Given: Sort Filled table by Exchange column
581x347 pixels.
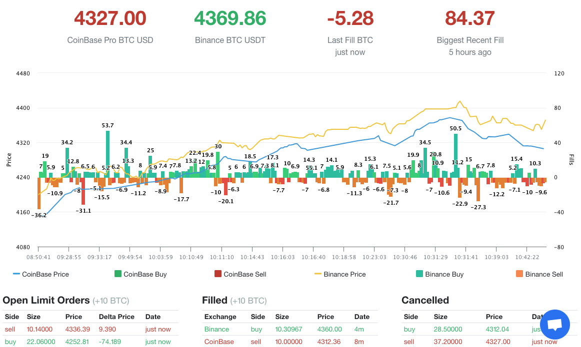Looking at the screenshot, I should coord(220,317).
